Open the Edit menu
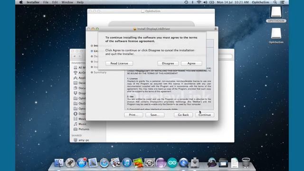The image size is (304, 171). pyautogui.click(x=55, y=2)
